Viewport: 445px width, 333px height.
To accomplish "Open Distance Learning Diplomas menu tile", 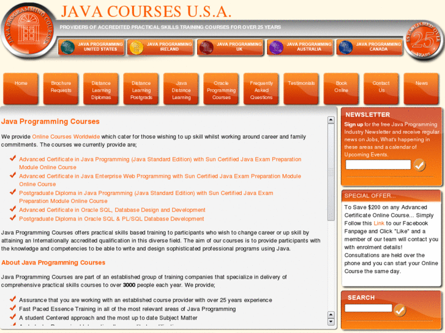I will click(101, 89).
